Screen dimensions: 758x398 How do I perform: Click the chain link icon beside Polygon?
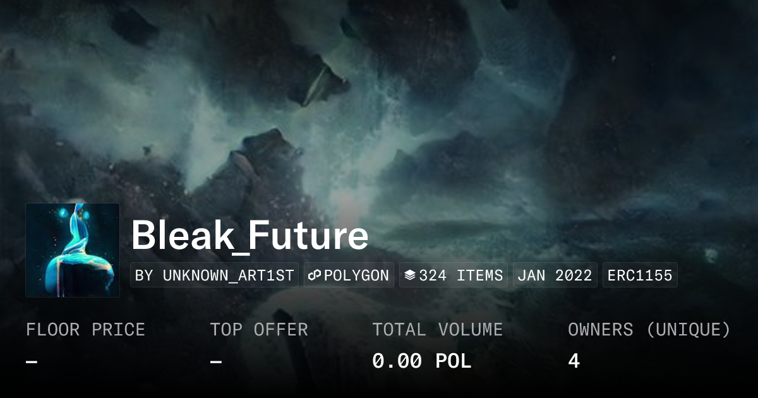(315, 275)
